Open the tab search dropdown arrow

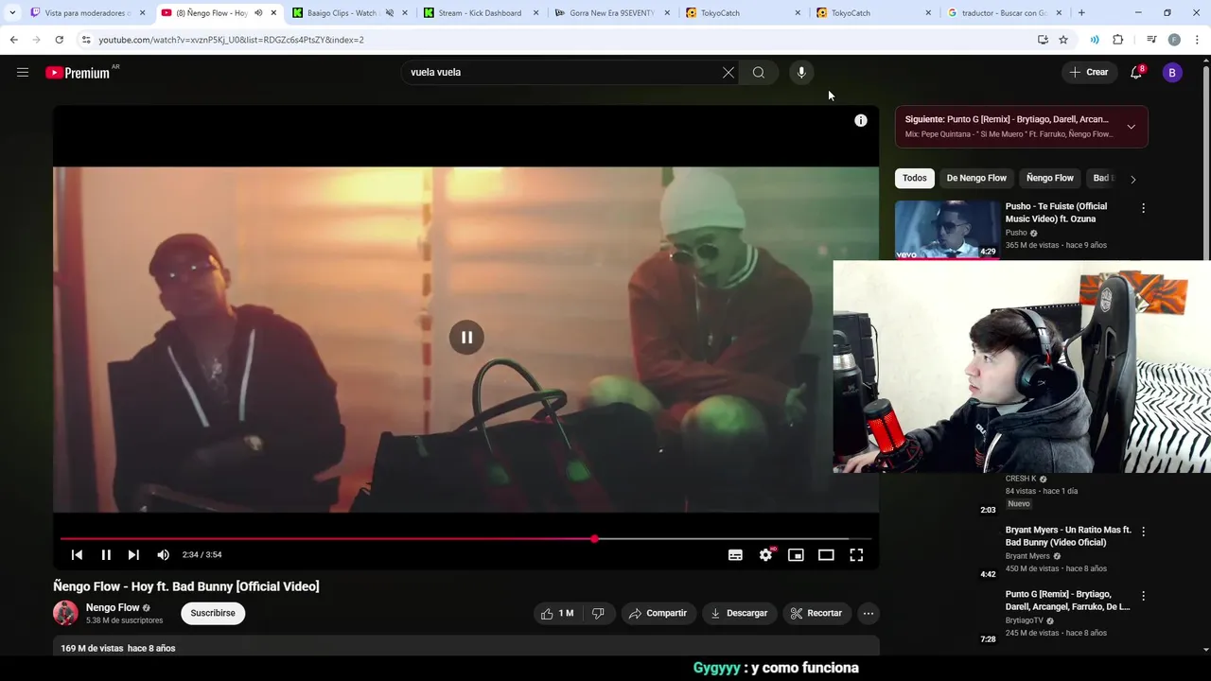[11, 13]
